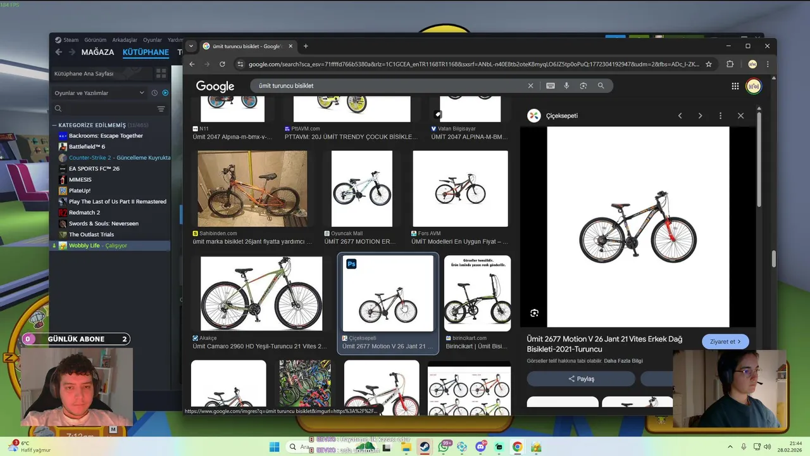This screenshot has width=810, height=456.
Task: Click Paylaş share button
Action: (x=581, y=379)
